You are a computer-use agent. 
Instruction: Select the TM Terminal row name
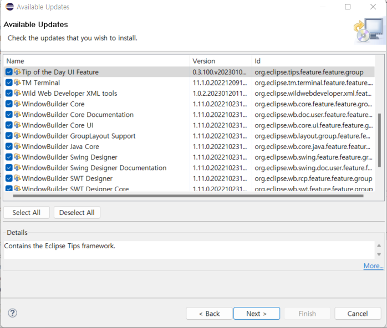[x=40, y=83]
